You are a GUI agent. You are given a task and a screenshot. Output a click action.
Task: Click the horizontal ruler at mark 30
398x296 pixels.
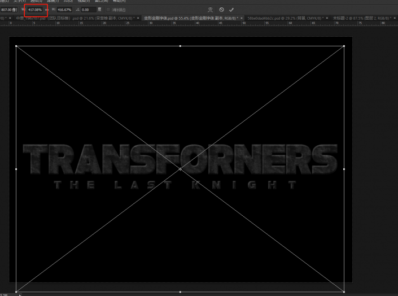tap(151, 23)
